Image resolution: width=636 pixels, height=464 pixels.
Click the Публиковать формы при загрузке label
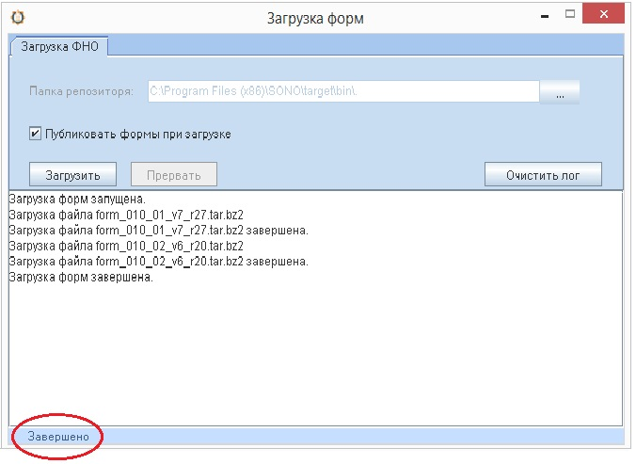pyautogui.click(x=138, y=135)
